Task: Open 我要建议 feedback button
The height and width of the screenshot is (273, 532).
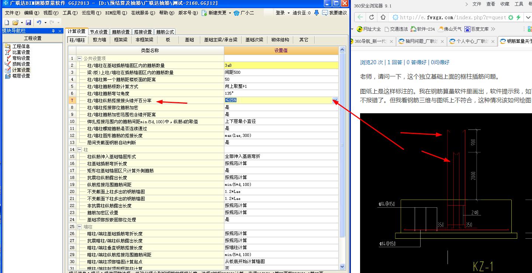Action: 334,13
